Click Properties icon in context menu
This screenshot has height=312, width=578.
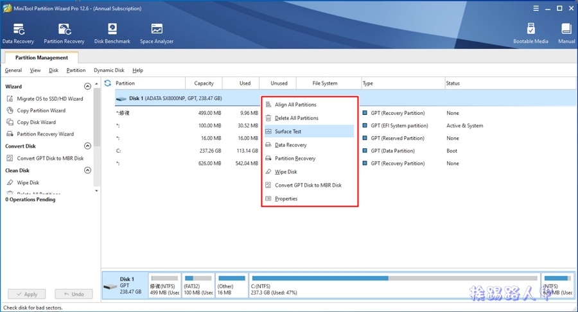click(268, 199)
